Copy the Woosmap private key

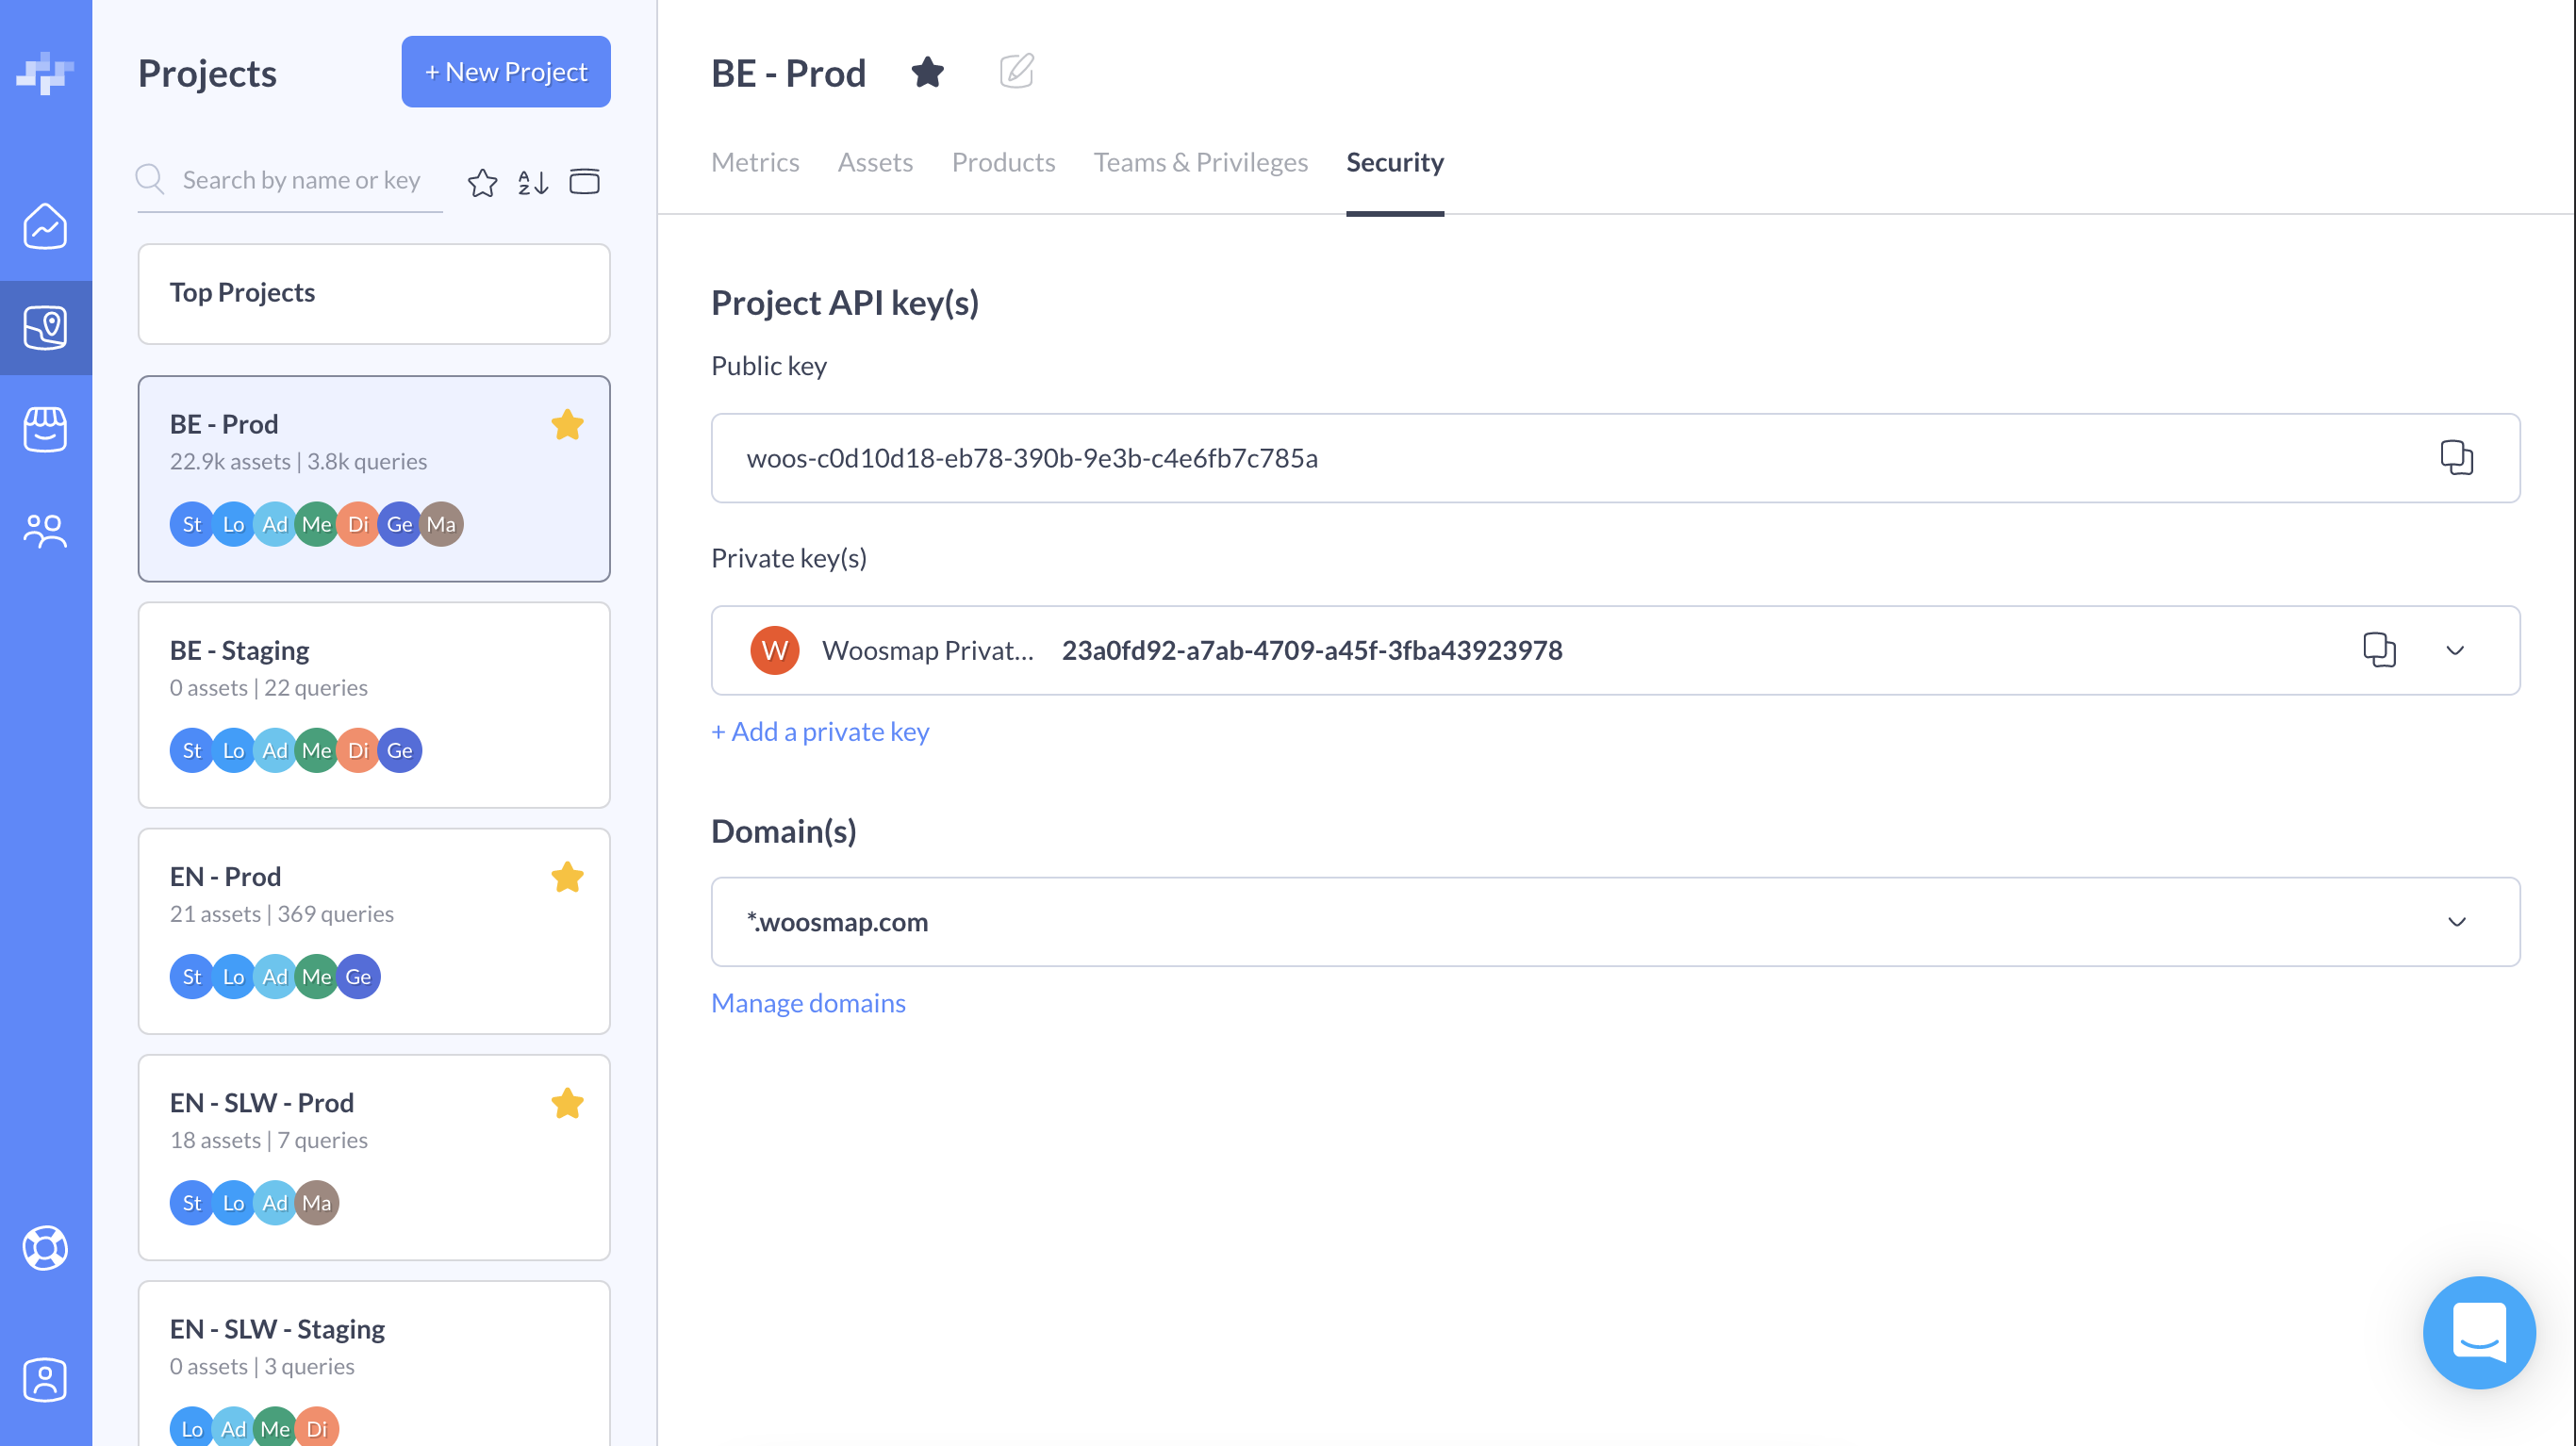tap(2378, 650)
